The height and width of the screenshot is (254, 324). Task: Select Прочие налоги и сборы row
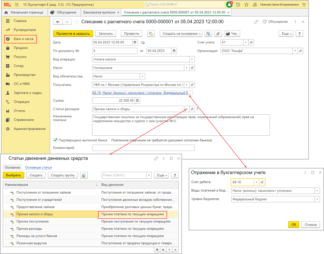[x=91, y=214]
